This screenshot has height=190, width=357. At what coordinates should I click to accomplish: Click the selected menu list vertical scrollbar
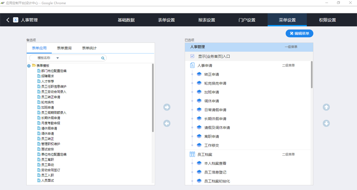311,76
